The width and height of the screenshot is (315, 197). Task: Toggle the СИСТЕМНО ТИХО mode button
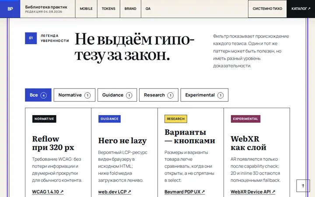click(x=267, y=9)
